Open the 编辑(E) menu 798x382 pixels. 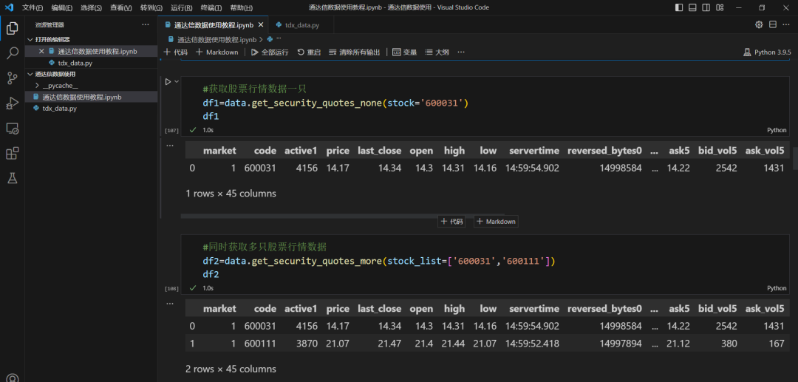click(x=61, y=7)
